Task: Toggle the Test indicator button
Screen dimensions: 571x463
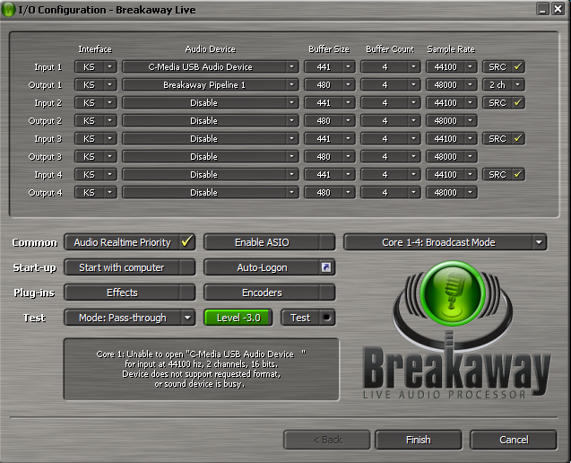Action: point(307,318)
